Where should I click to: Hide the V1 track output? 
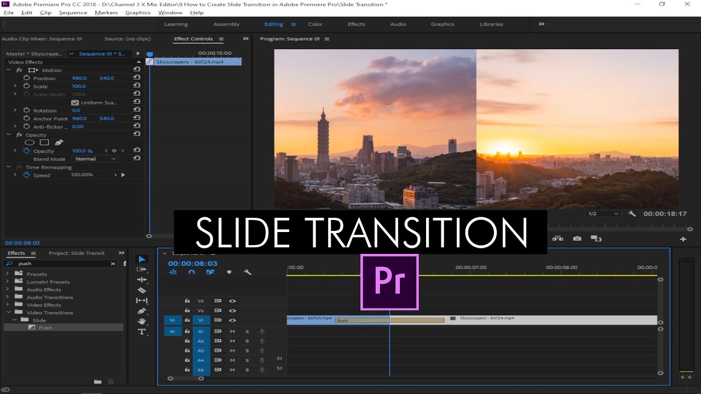point(232,320)
